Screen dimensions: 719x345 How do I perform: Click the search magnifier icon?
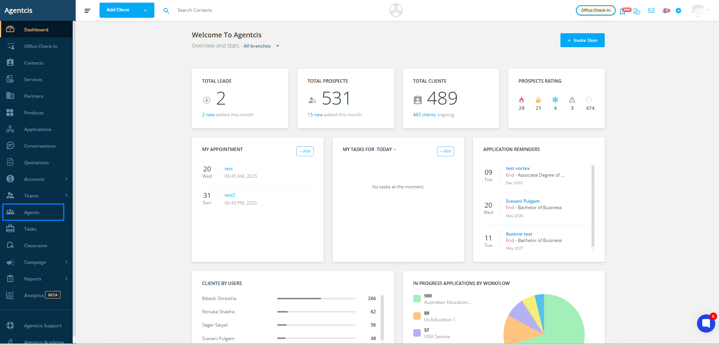166,11
